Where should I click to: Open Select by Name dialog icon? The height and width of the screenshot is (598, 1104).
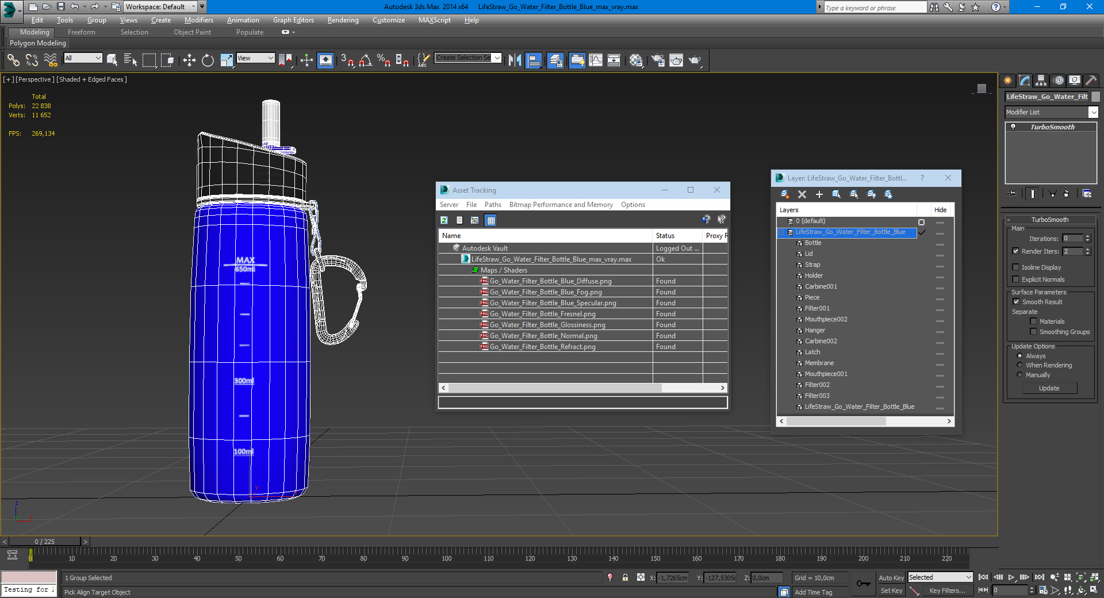pos(131,60)
